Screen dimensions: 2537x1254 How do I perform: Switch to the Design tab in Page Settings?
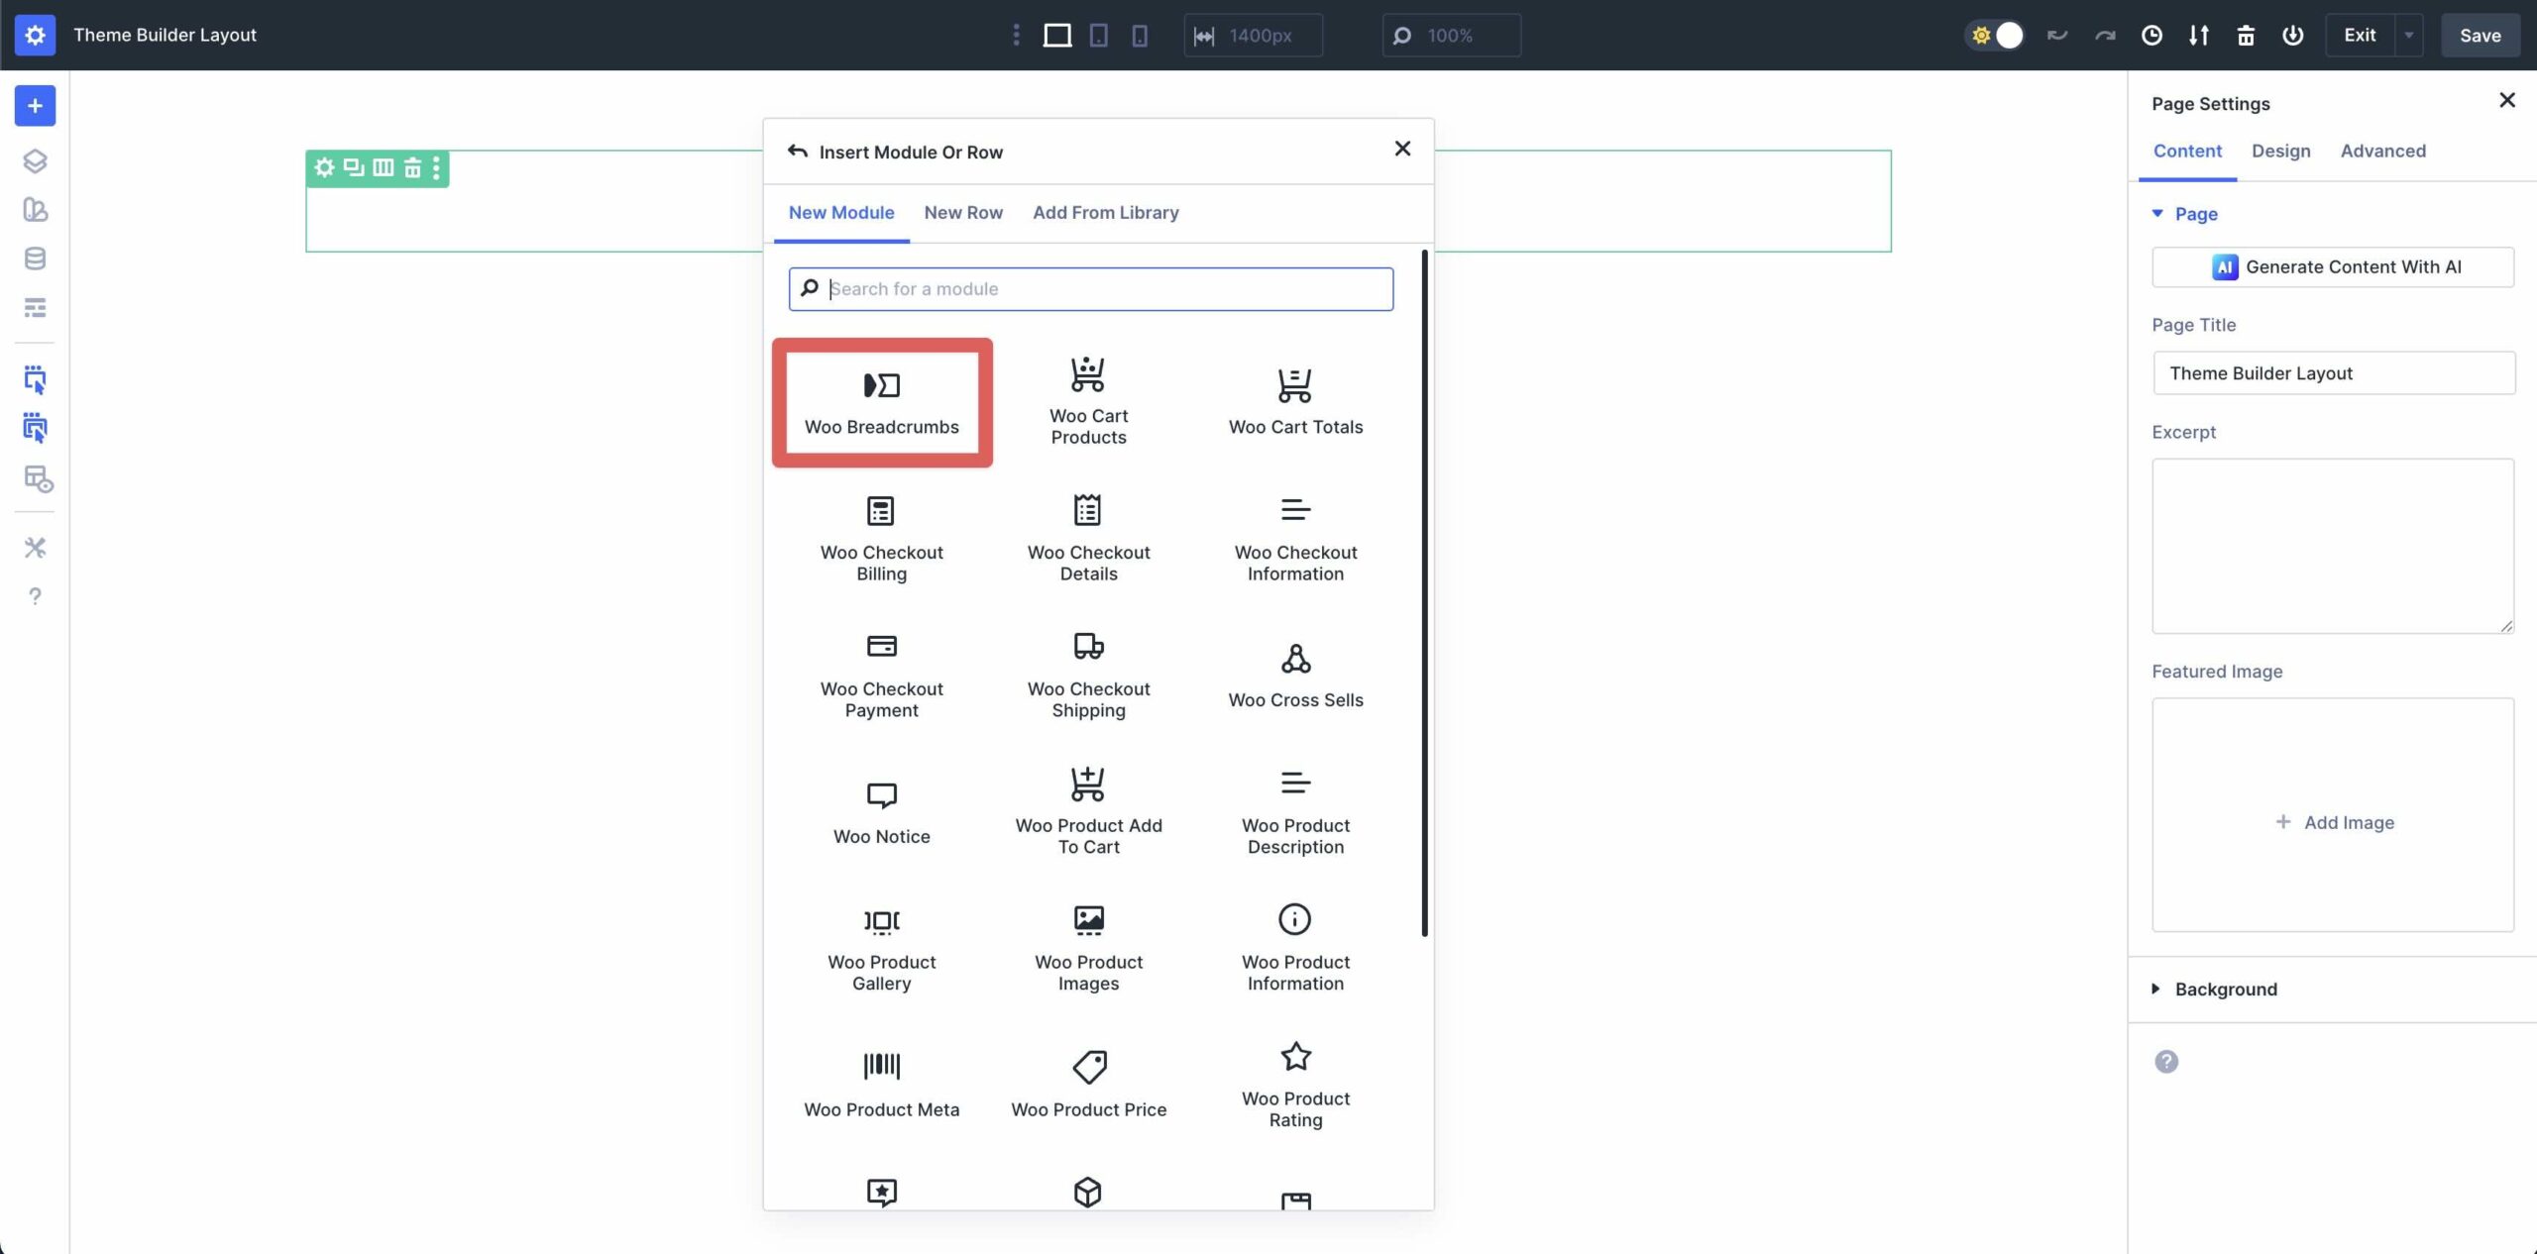[2281, 151]
